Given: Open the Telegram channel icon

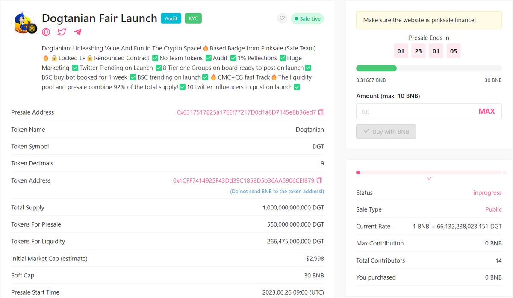Looking at the screenshot, I should (x=77, y=32).
